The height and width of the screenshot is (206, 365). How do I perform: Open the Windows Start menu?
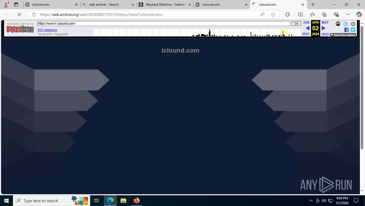tap(6, 201)
